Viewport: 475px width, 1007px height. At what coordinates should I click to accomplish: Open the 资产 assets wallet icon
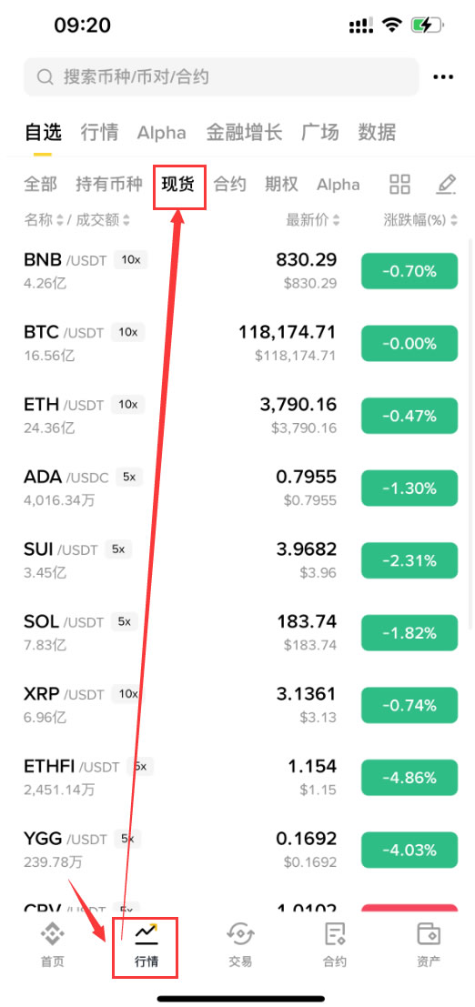428,934
